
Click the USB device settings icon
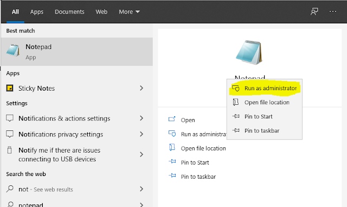[9, 150]
